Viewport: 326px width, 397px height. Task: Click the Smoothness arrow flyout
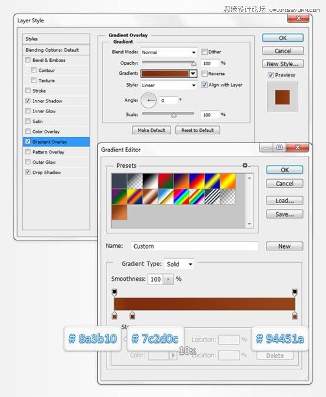[x=168, y=279]
